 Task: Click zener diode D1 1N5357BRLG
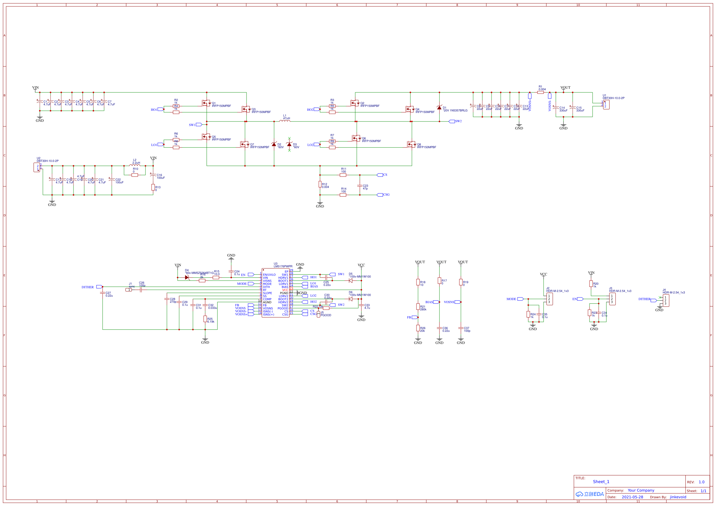tap(439, 107)
